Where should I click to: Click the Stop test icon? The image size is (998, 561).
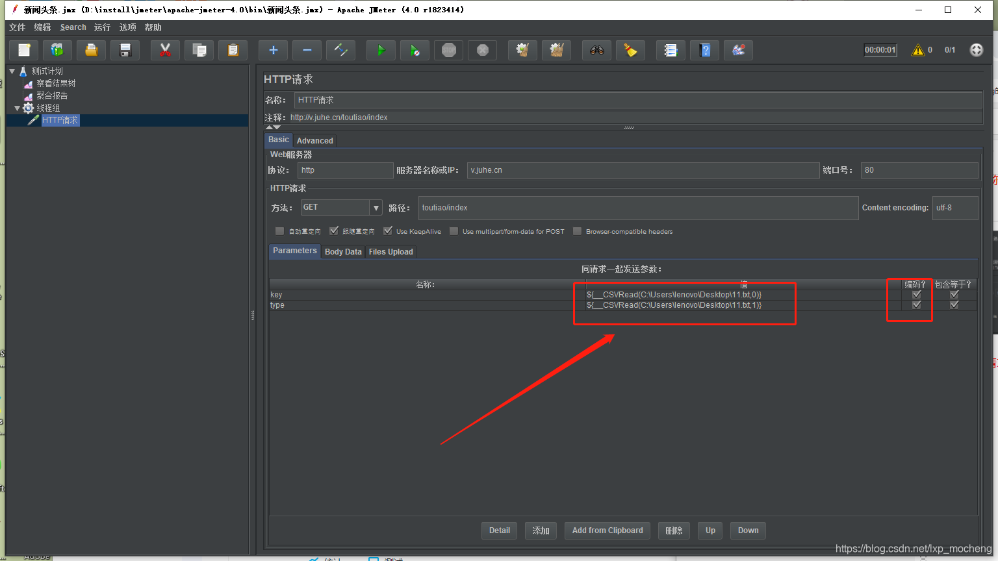[x=448, y=50]
